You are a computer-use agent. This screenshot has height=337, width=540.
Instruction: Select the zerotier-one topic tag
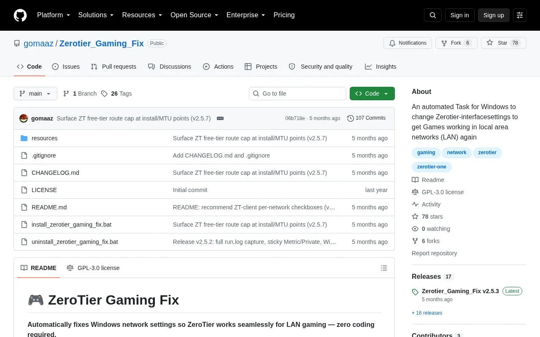pyautogui.click(x=432, y=167)
